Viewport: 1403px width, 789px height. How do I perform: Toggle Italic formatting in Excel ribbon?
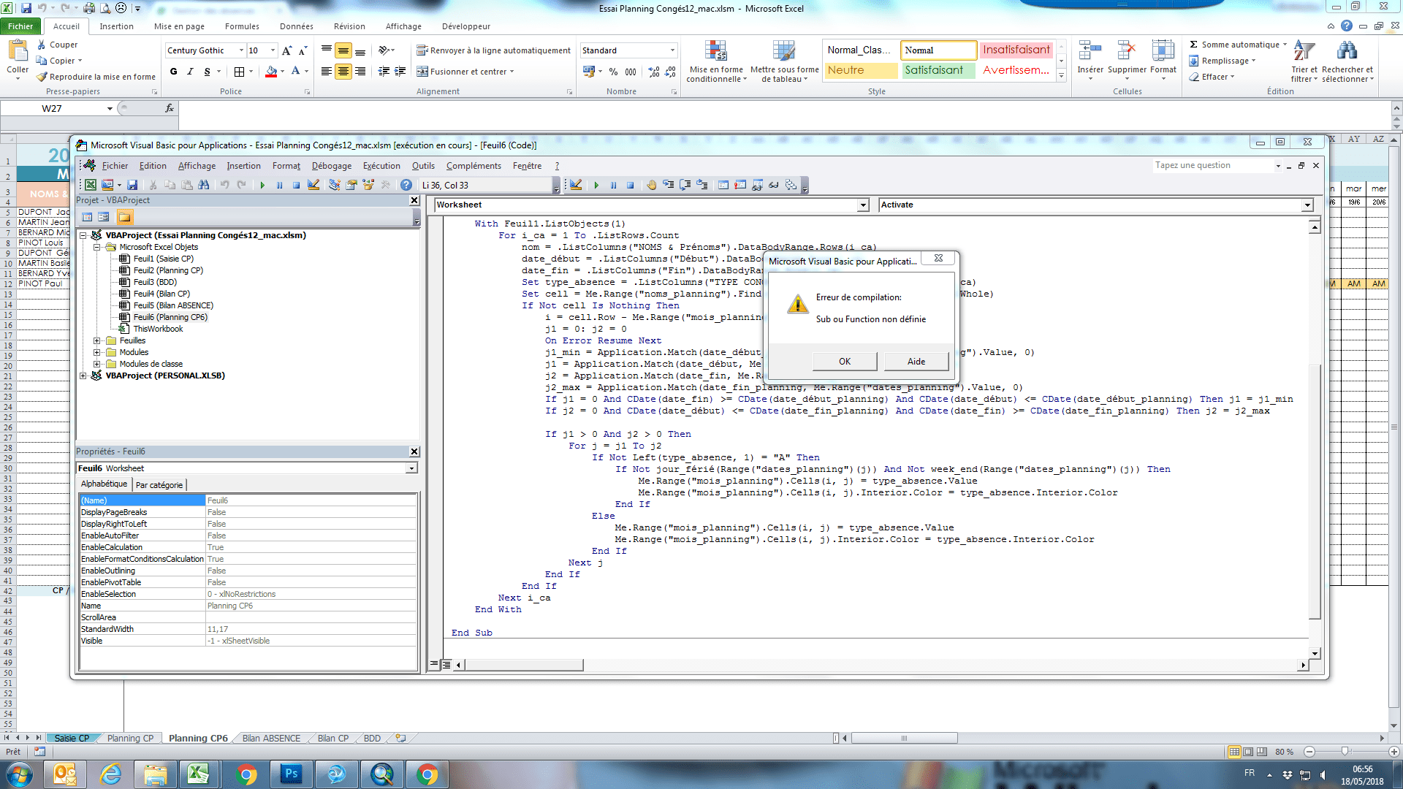[190, 72]
